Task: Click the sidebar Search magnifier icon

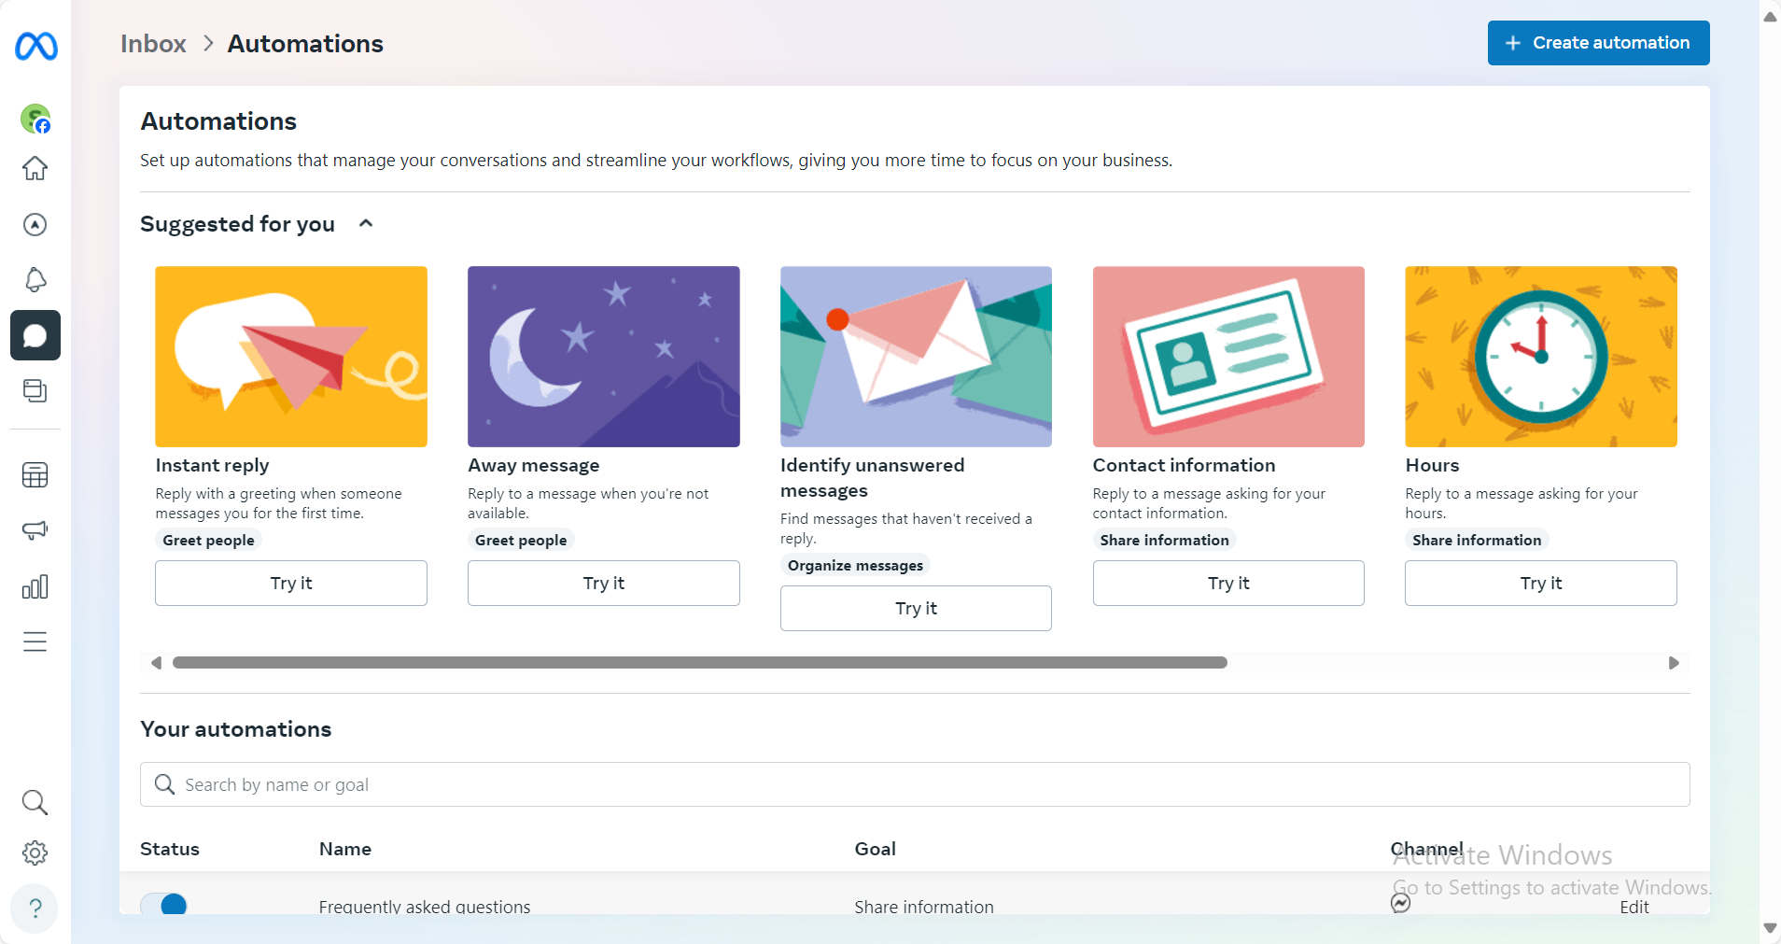Action: pyautogui.click(x=35, y=802)
